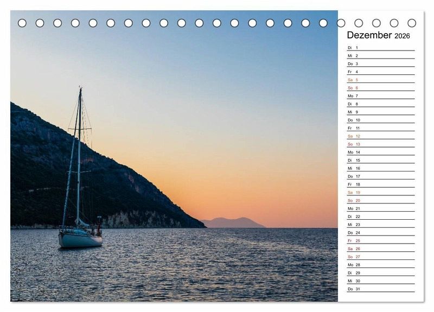Click the highlighted Fr 25 holiday row
The image size is (434, 312).
tap(380, 240)
